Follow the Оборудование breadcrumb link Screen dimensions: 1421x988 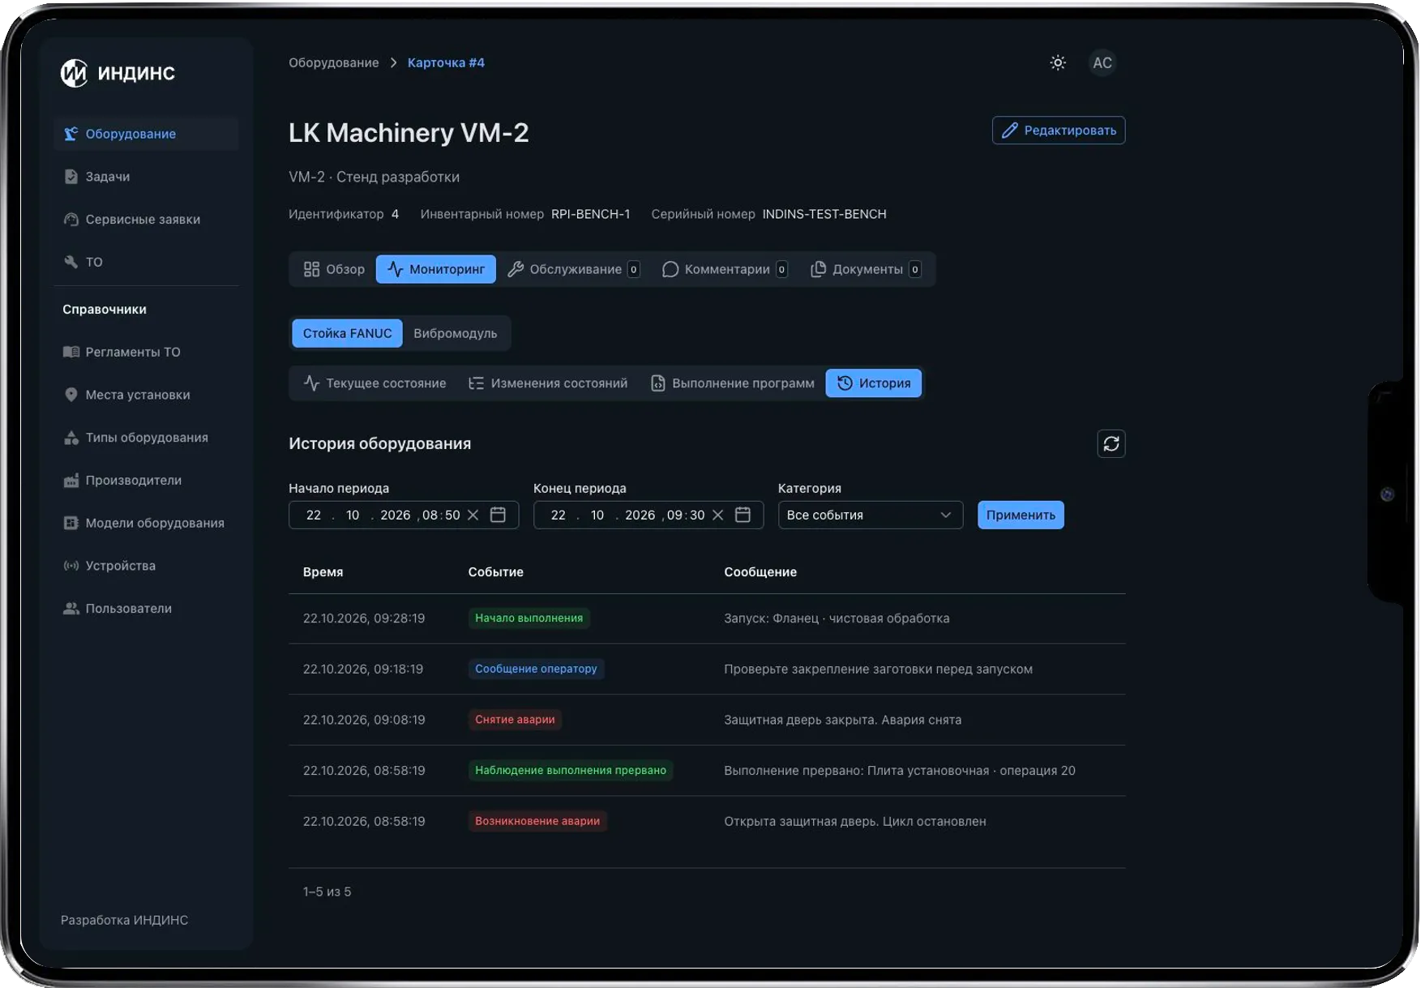[x=334, y=62]
